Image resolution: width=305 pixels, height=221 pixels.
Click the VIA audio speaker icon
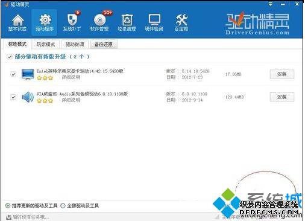pyautogui.click(x=28, y=97)
